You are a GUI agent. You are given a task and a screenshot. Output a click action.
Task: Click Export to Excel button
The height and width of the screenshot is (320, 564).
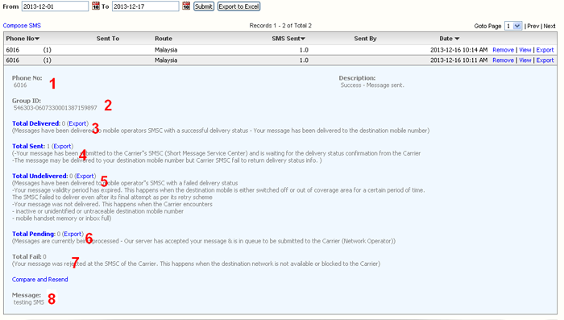(x=238, y=6)
